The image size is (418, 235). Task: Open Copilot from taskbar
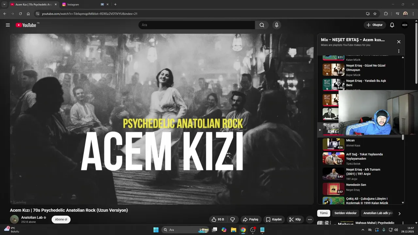tap(224, 230)
